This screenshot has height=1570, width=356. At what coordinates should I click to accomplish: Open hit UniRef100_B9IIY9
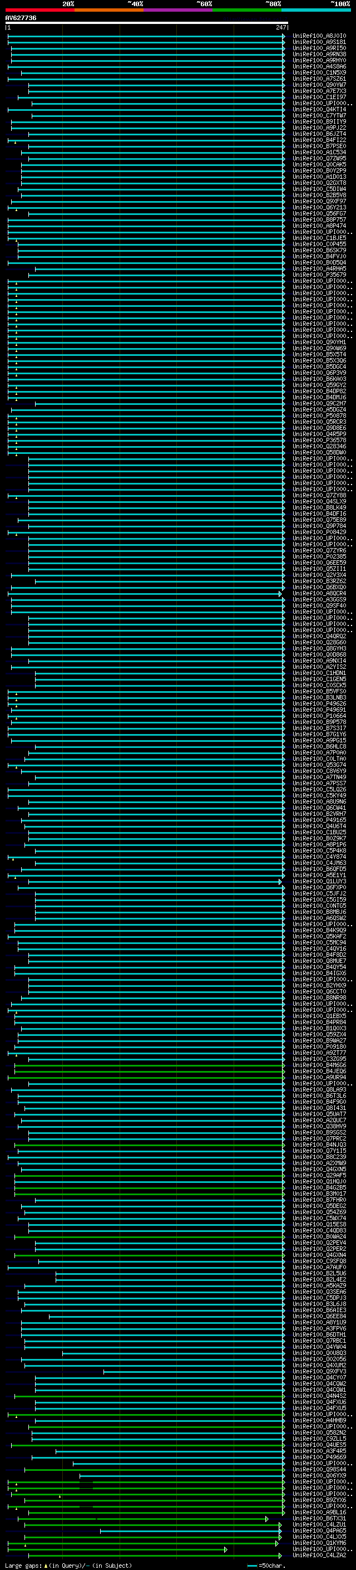(x=319, y=122)
